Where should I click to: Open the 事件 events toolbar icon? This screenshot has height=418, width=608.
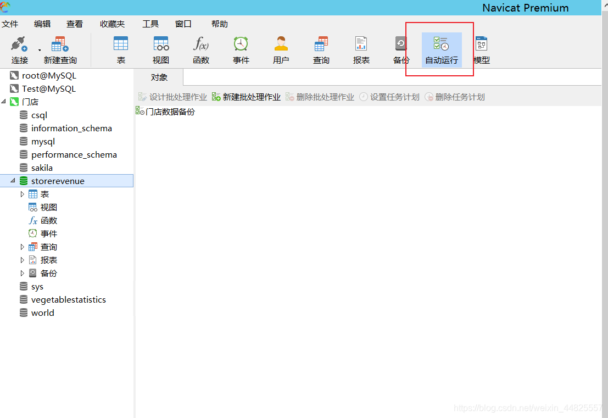(241, 51)
